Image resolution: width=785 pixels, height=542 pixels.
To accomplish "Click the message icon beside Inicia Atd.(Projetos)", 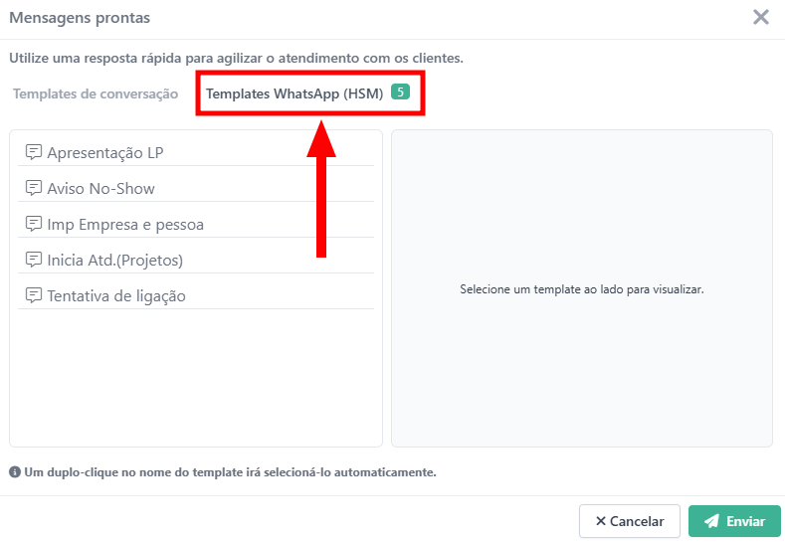I will pyautogui.click(x=33, y=260).
